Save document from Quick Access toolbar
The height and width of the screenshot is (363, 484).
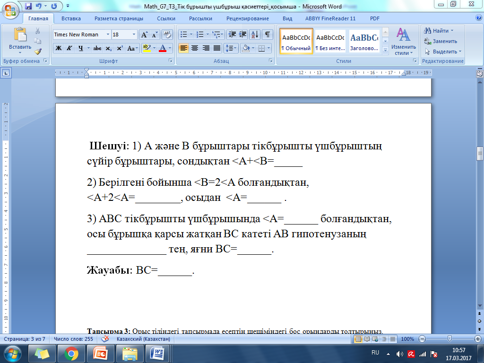pyautogui.click(x=28, y=6)
